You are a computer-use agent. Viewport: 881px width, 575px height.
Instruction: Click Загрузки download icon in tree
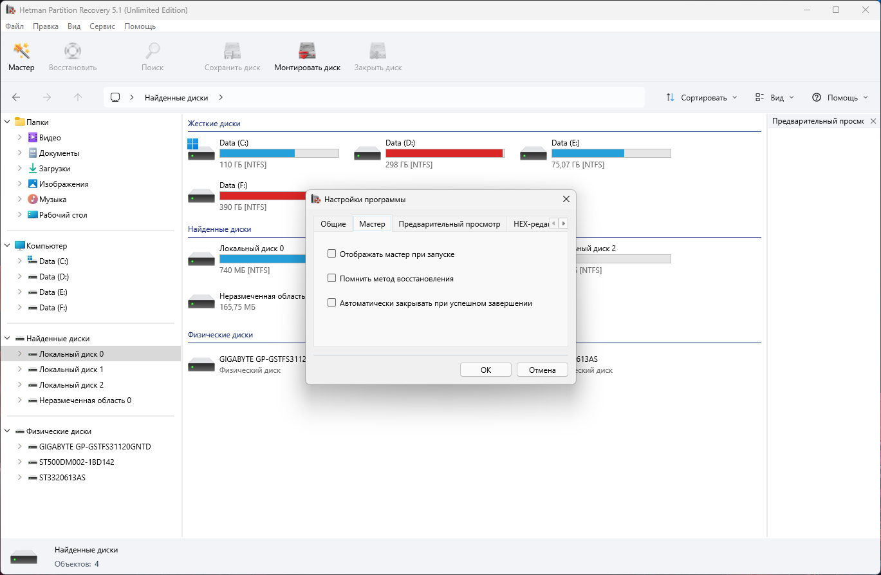pyautogui.click(x=33, y=168)
